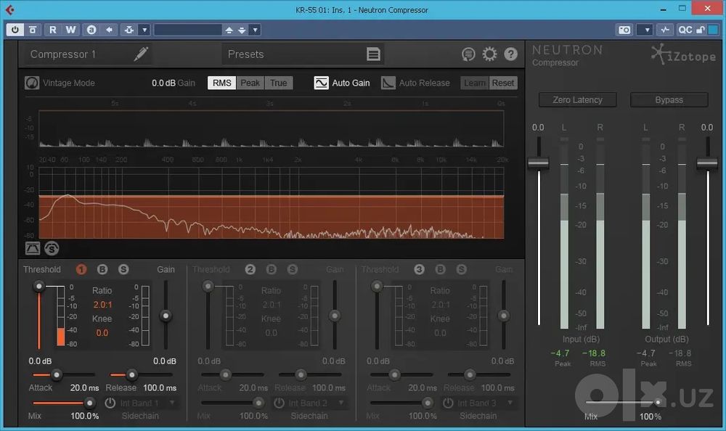Bypass band 3 with B button
Viewport: 726px width, 431px height.
point(441,269)
